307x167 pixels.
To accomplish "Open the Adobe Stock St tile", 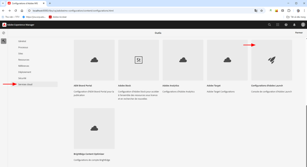I will [x=139, y=60].
